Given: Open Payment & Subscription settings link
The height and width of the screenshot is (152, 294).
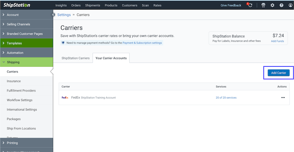Looking at the screenshot, I should 142,43.
